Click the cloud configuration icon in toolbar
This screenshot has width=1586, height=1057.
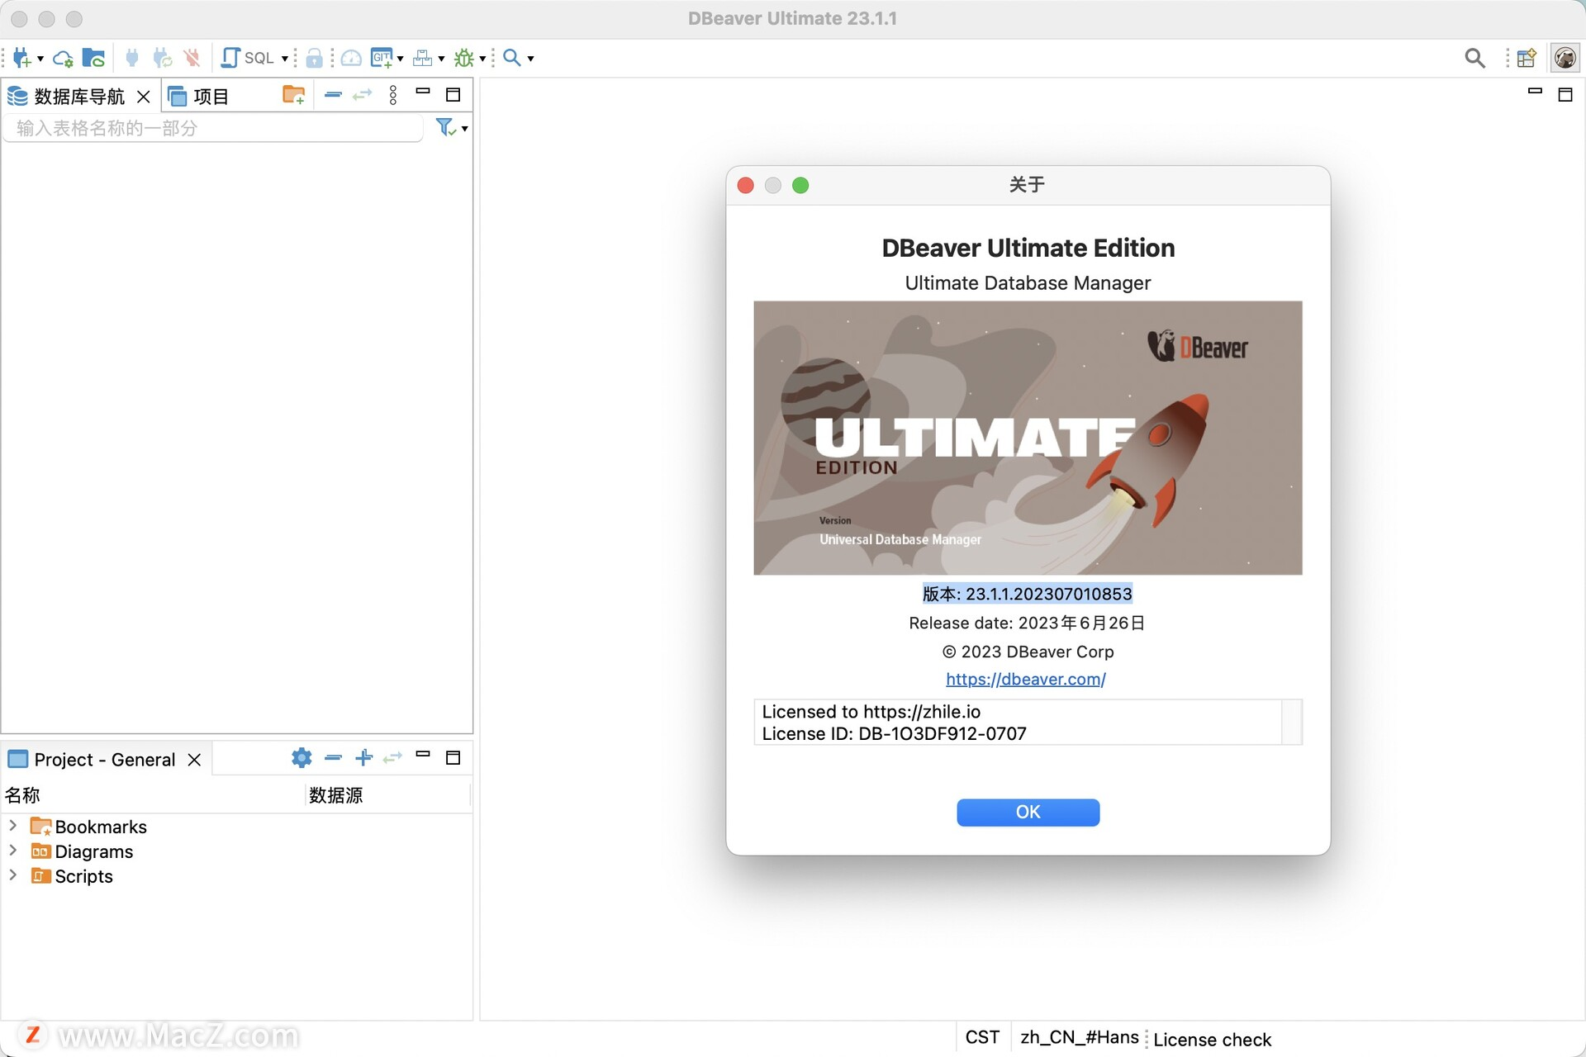tap(63, 58)
